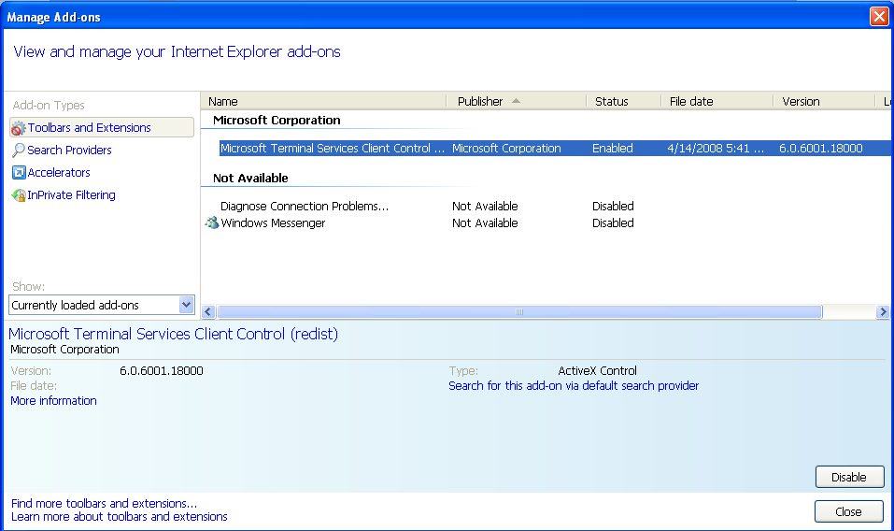The height and width of the screenshot is (531, 894).
Task: Click the InPrivate Filtering icon
Action: [19, 195]
